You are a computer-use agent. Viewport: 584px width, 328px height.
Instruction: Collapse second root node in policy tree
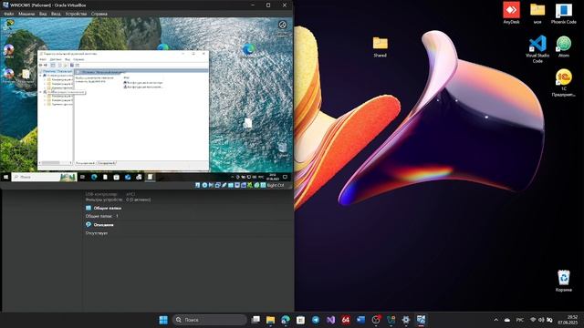click(40, 92)
